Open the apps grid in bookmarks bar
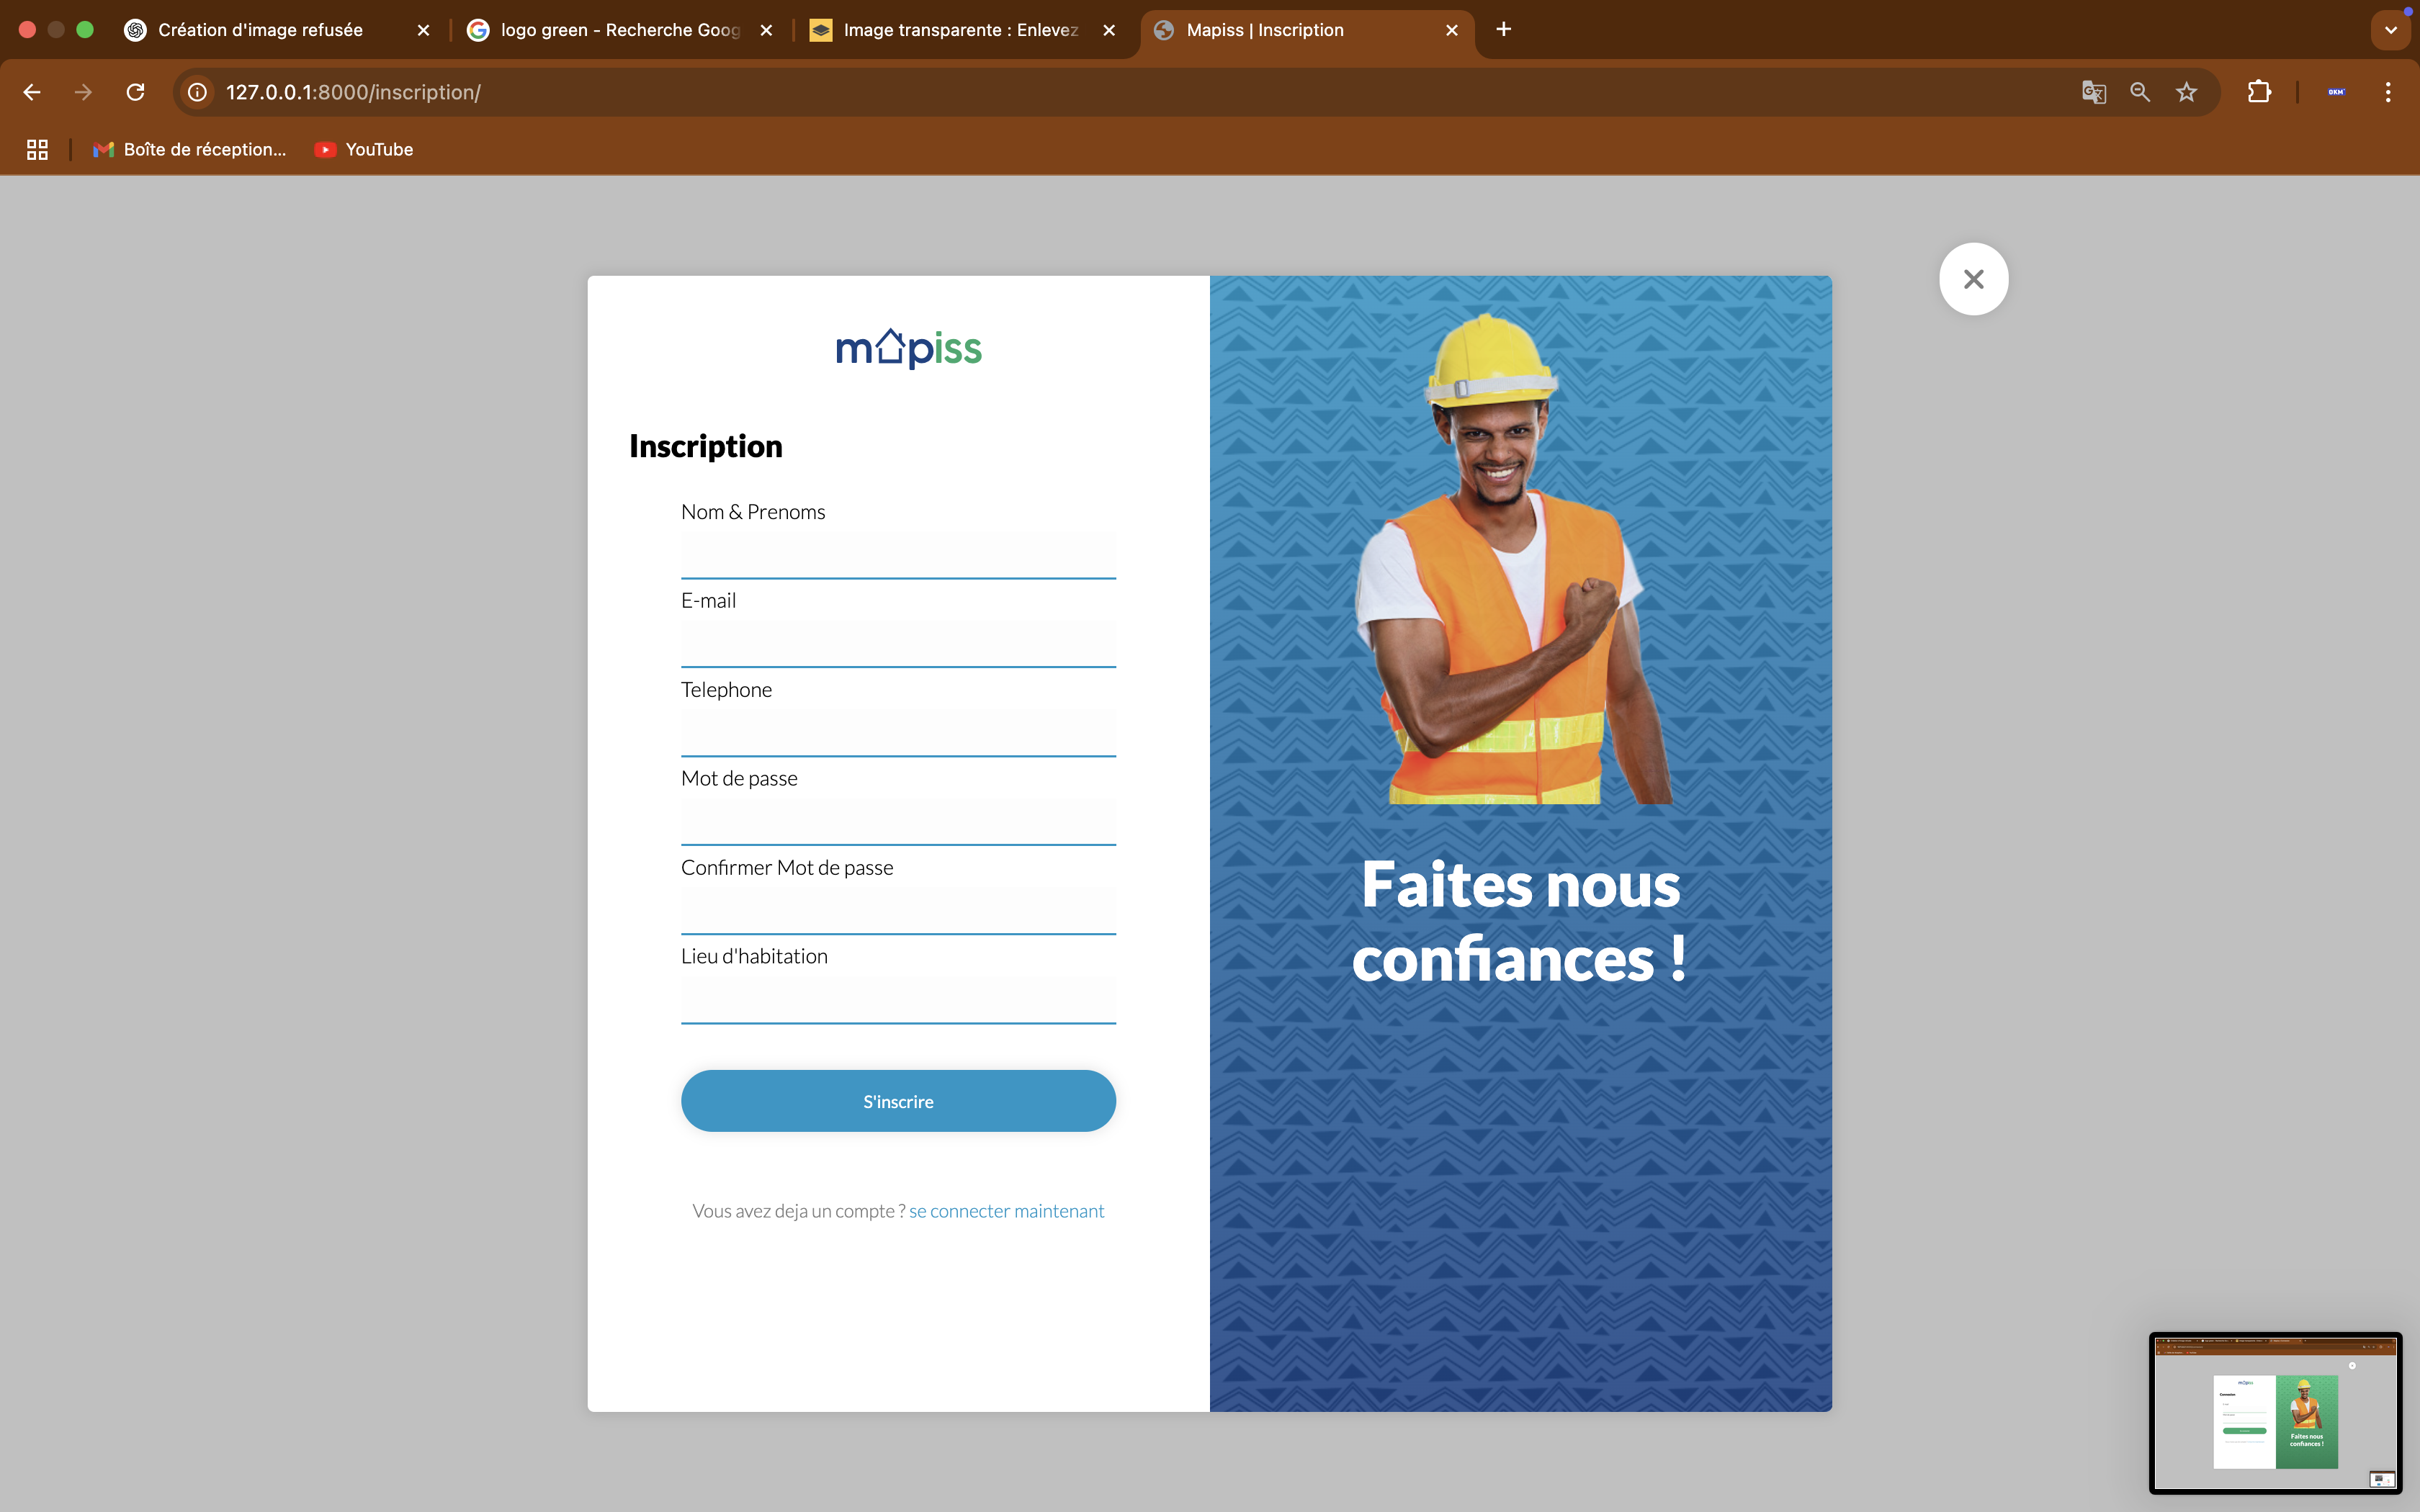The height and width of the screenshot is (1512, 2420). pyautogui.click(x=37, y=149)
